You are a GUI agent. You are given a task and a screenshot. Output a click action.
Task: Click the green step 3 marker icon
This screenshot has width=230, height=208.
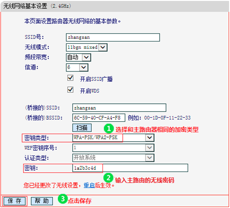click(63, 199)
